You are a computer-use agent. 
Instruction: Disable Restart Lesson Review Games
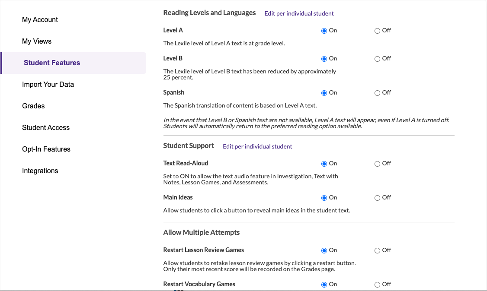click(377, 250)
